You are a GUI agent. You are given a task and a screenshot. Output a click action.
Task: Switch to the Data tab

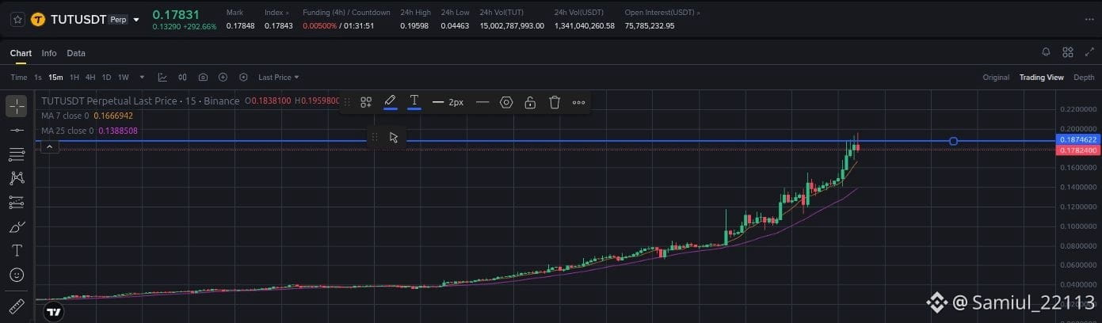76,53
